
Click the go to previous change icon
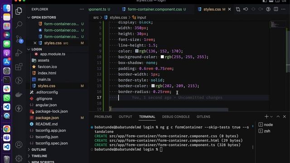(x=246, y=9)
